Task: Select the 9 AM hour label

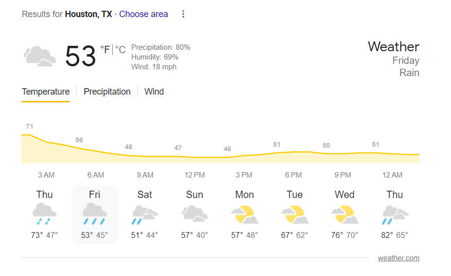Action: click(x=145, y=175)
